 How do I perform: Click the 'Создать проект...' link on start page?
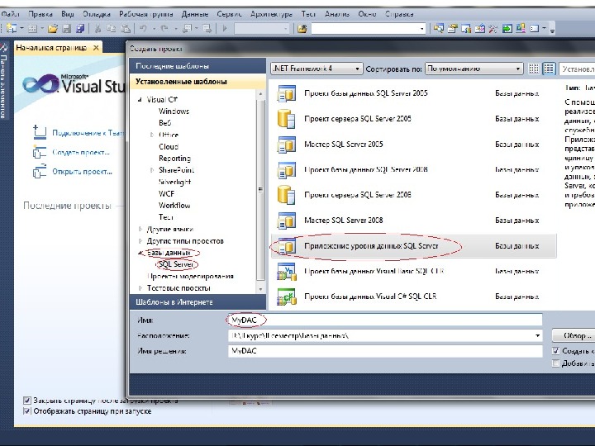pos(81,153)
